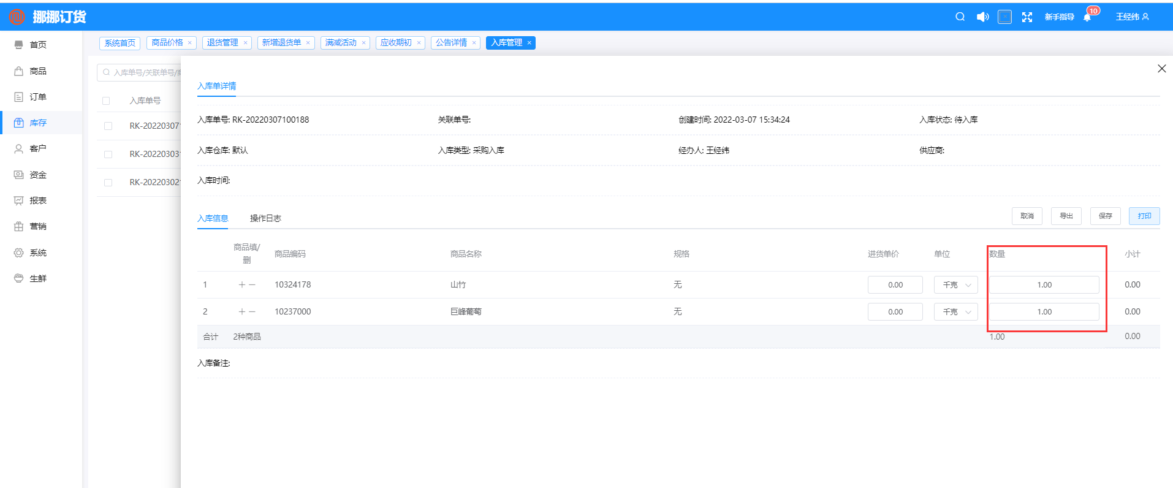Open 生鲜 in the left sidebar

[37, 278]
